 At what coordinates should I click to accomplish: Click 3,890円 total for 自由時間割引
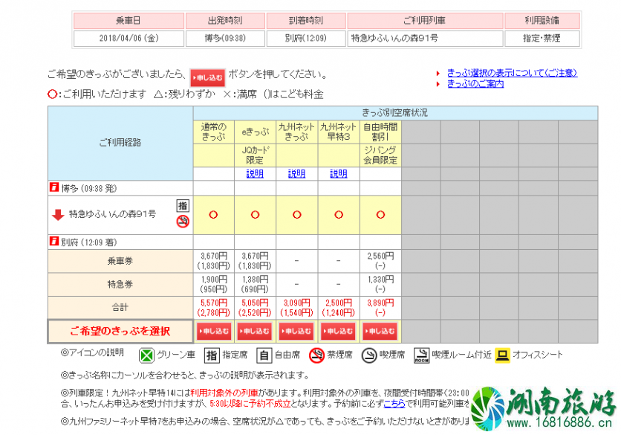click(380, 303)
